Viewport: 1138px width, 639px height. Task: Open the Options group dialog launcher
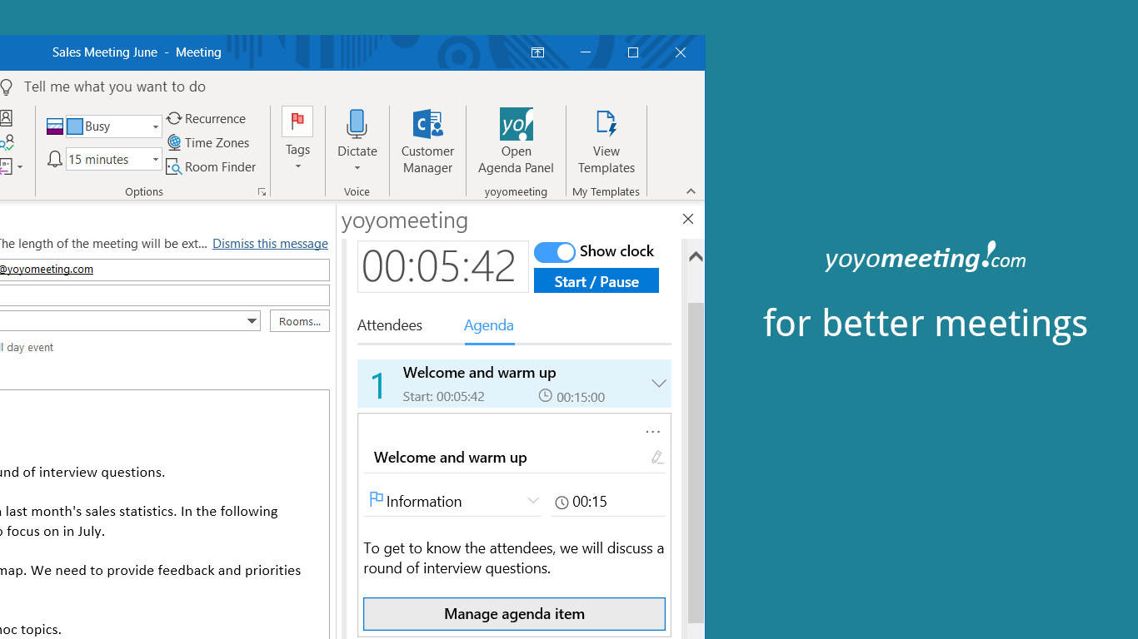(x=262, y=192)
